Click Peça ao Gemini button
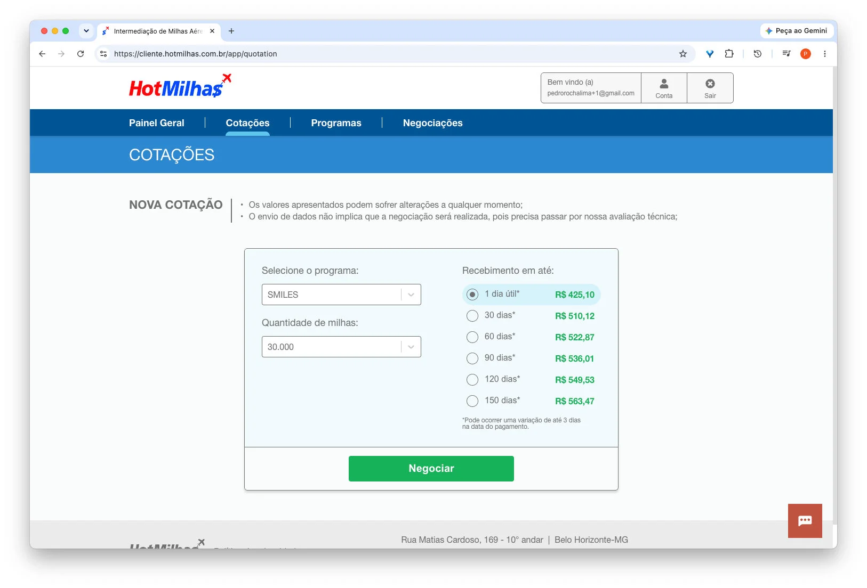This screenshot has height=588, width=867. click(x=797, y=31)
